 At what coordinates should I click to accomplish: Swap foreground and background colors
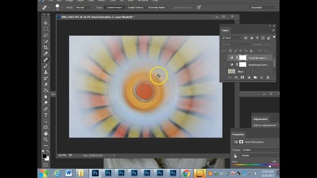[x=48, y=151]
